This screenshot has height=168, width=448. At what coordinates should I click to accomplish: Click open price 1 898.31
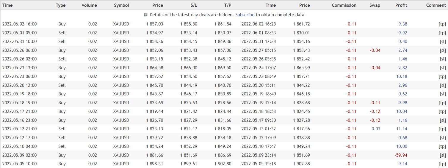[155, 164]
